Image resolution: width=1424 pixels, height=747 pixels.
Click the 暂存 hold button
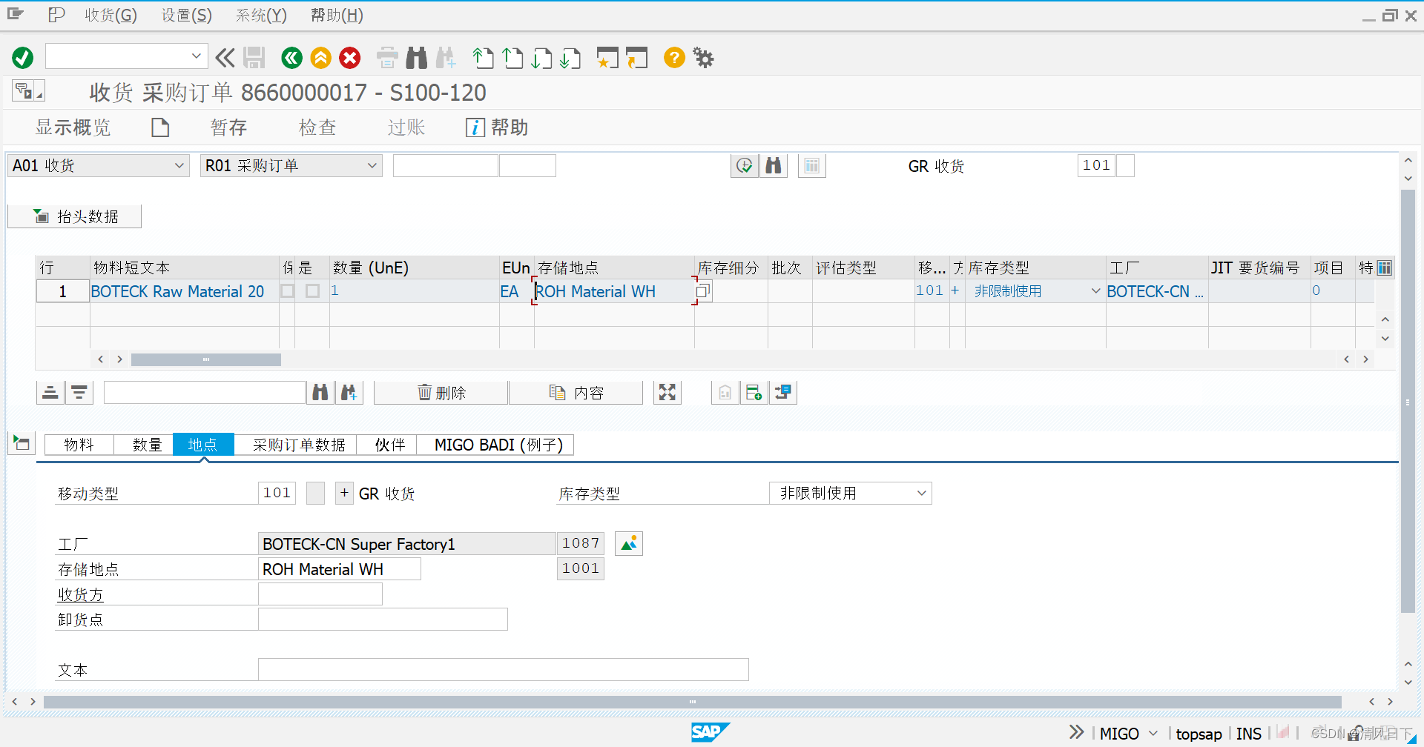(x=228, y=127)
